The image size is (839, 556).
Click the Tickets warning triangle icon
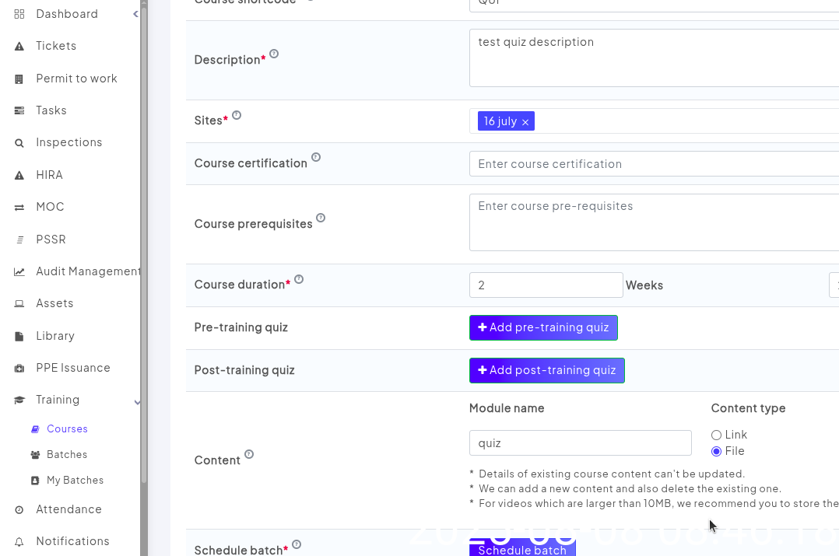pos(19,47)
